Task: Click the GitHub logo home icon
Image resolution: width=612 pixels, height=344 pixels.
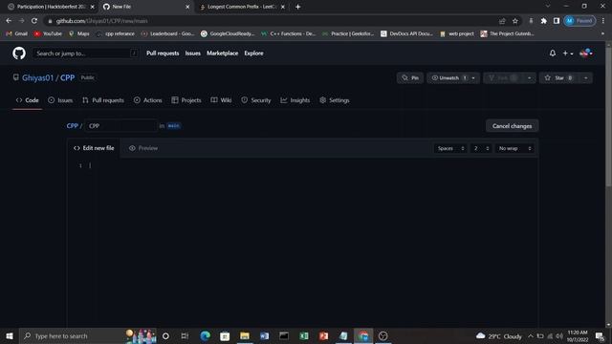Action: (19, 54)
